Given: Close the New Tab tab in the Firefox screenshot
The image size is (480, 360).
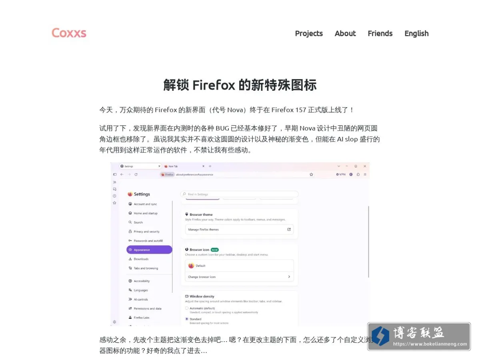Looking at the screenshot, I should point(203,166).
